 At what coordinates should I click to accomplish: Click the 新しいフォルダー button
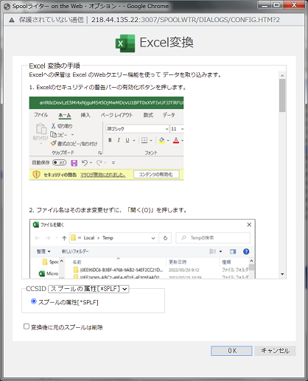tap(75, 251)
